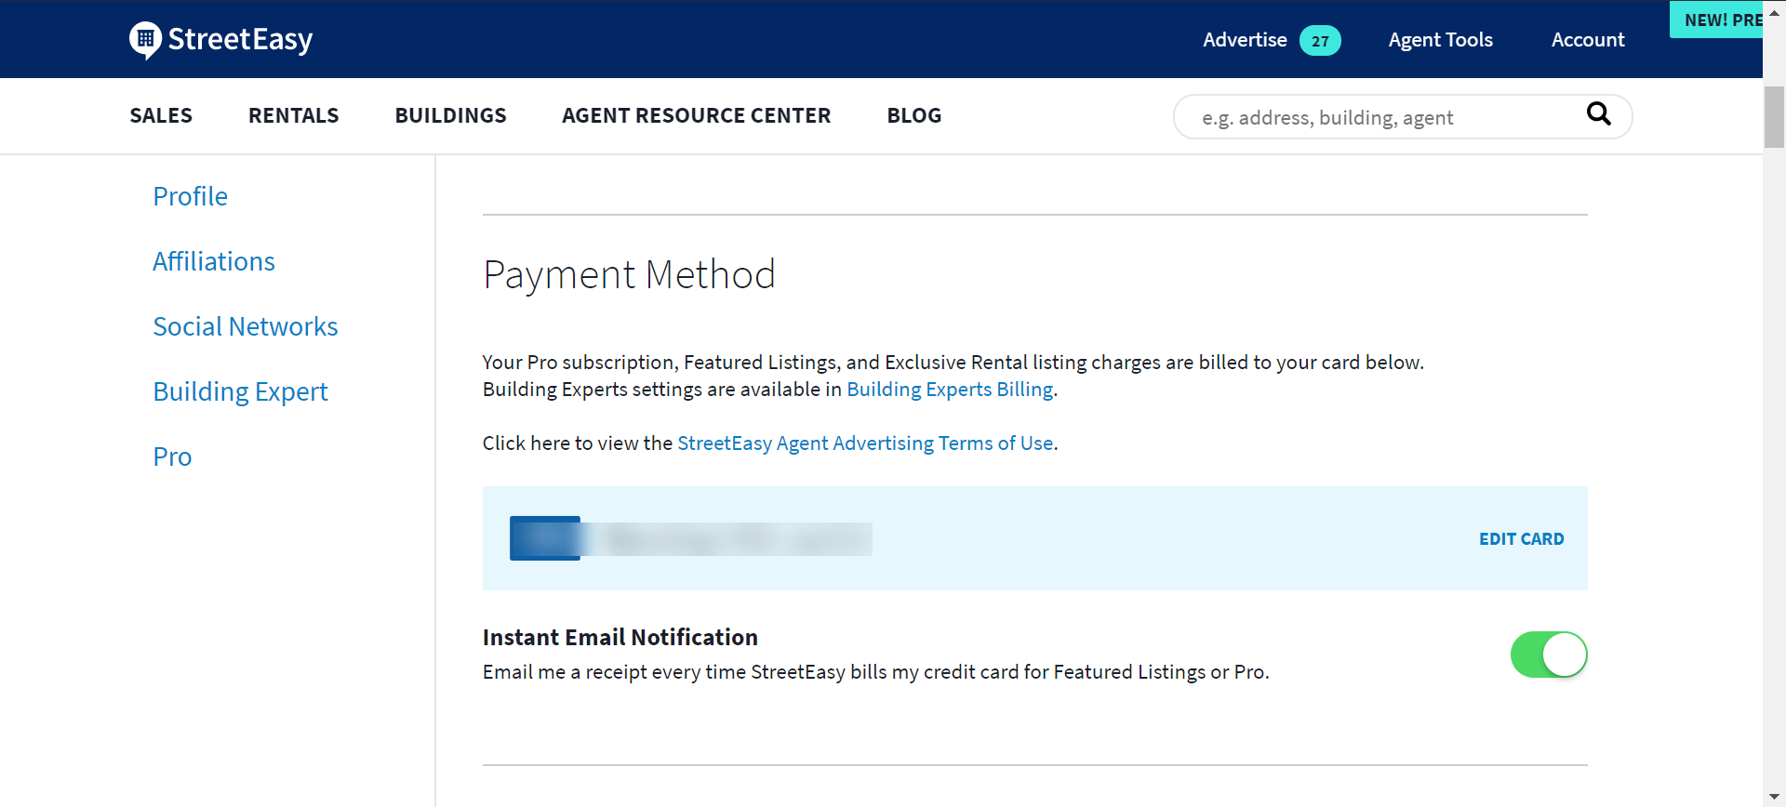Open StreetEasy Agent Advertising Terms of Use
The width and height of the screenshot is (1786, 807).
click(865, 443)
